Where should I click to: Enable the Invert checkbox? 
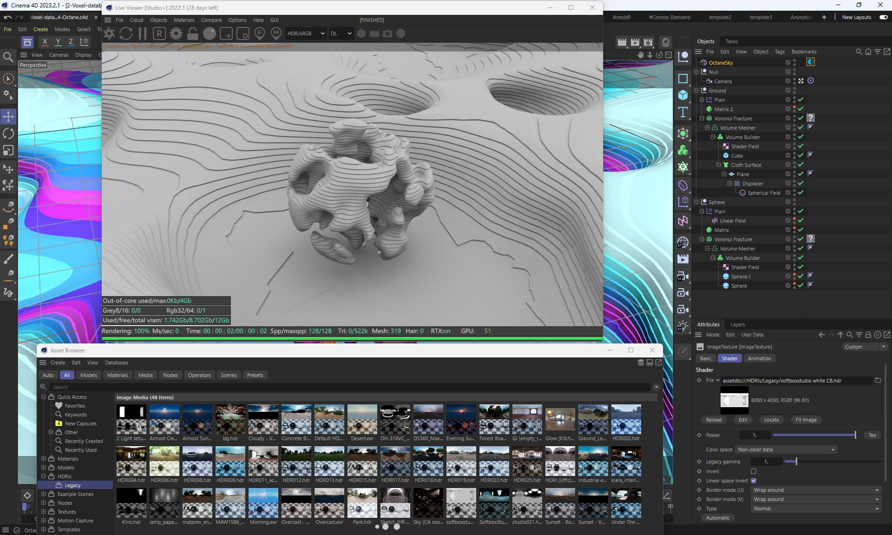click(754, 471)
